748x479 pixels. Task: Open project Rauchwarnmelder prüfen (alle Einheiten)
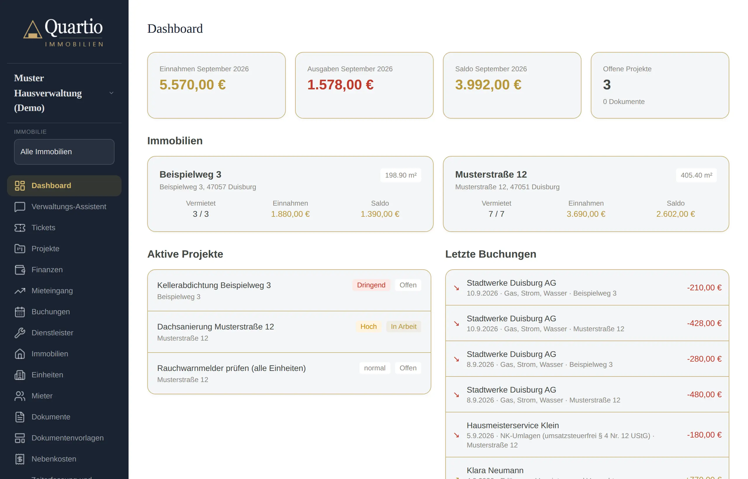[289, 373]
